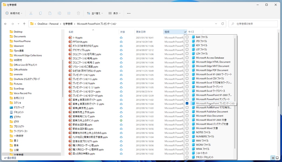Select the file 空港出店プロジェクト.pptx
282x162 pixels.
pyautogui.click(x=85, y=141)
